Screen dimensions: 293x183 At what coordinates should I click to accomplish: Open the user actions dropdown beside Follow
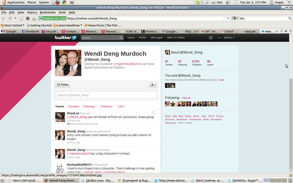click(153, 84)
